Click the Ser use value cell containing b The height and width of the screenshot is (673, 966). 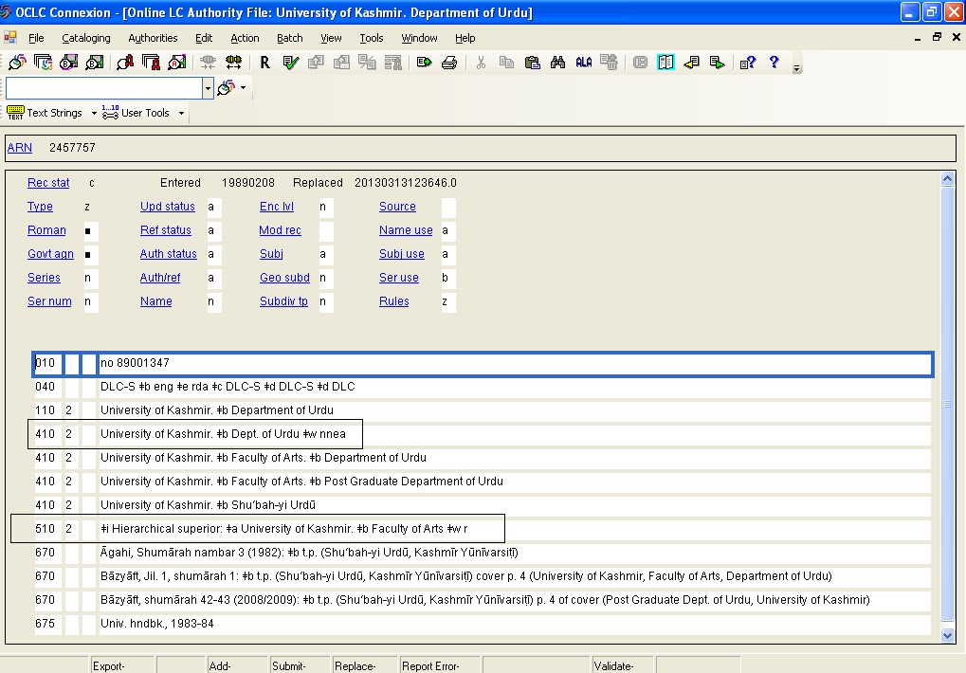[448, 278]
